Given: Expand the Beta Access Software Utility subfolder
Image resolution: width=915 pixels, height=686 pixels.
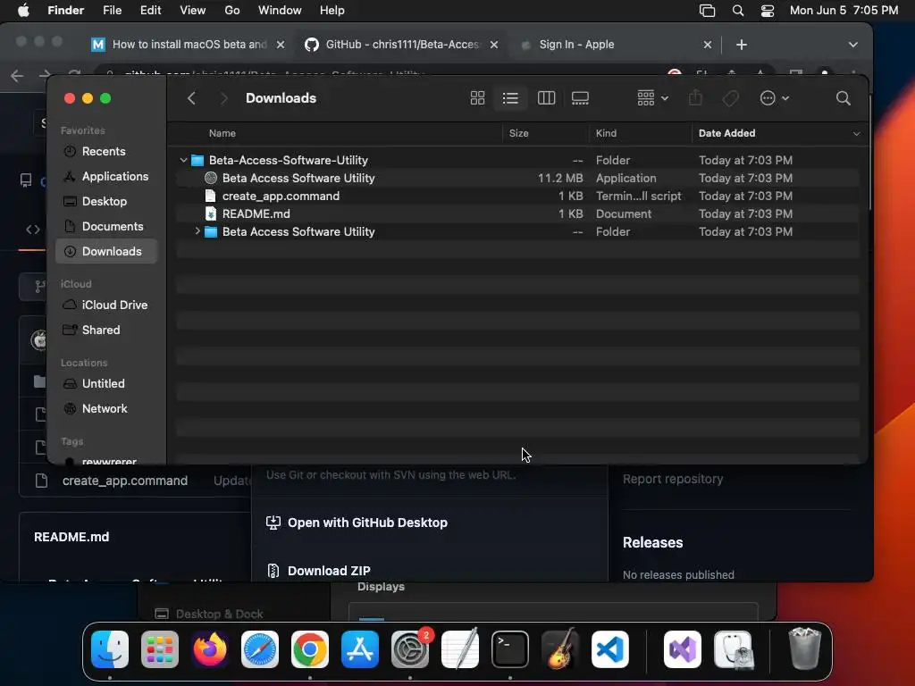Looking at the screenshot, I should click(197, 231).
